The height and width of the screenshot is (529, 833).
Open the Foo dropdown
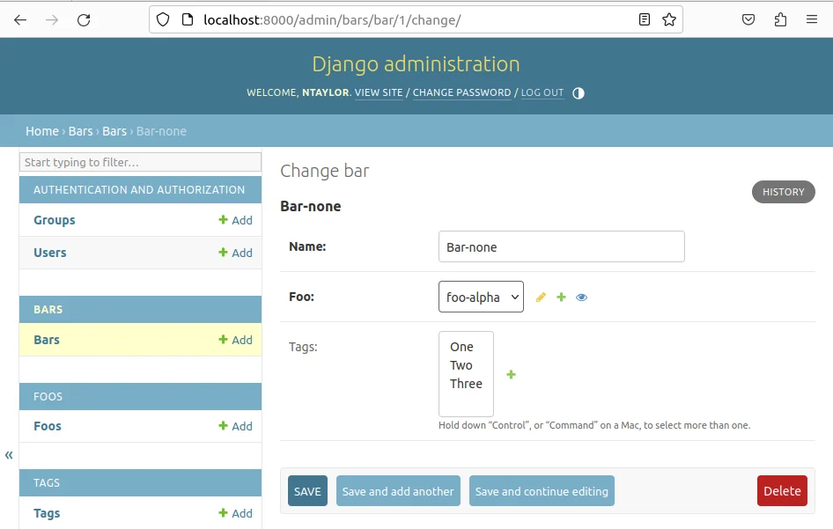coord(481,297)
